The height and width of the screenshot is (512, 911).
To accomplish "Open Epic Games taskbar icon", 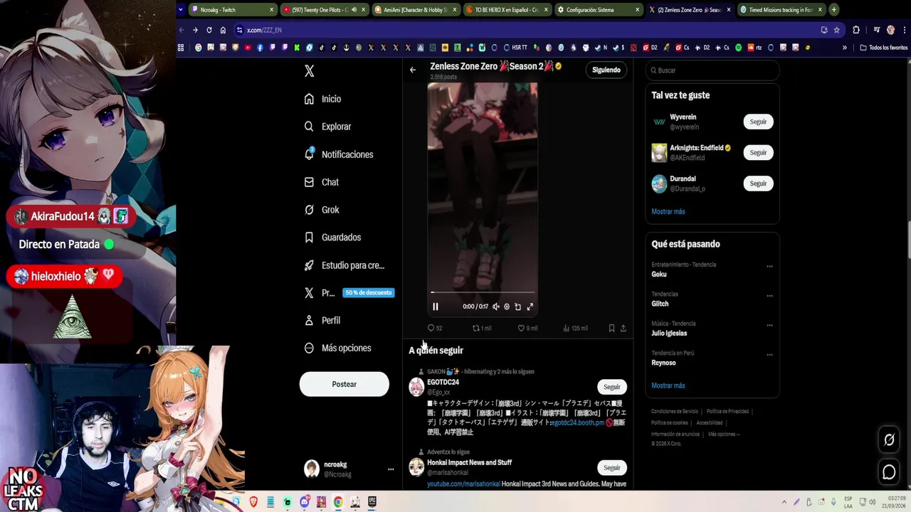I will (372, 502).
